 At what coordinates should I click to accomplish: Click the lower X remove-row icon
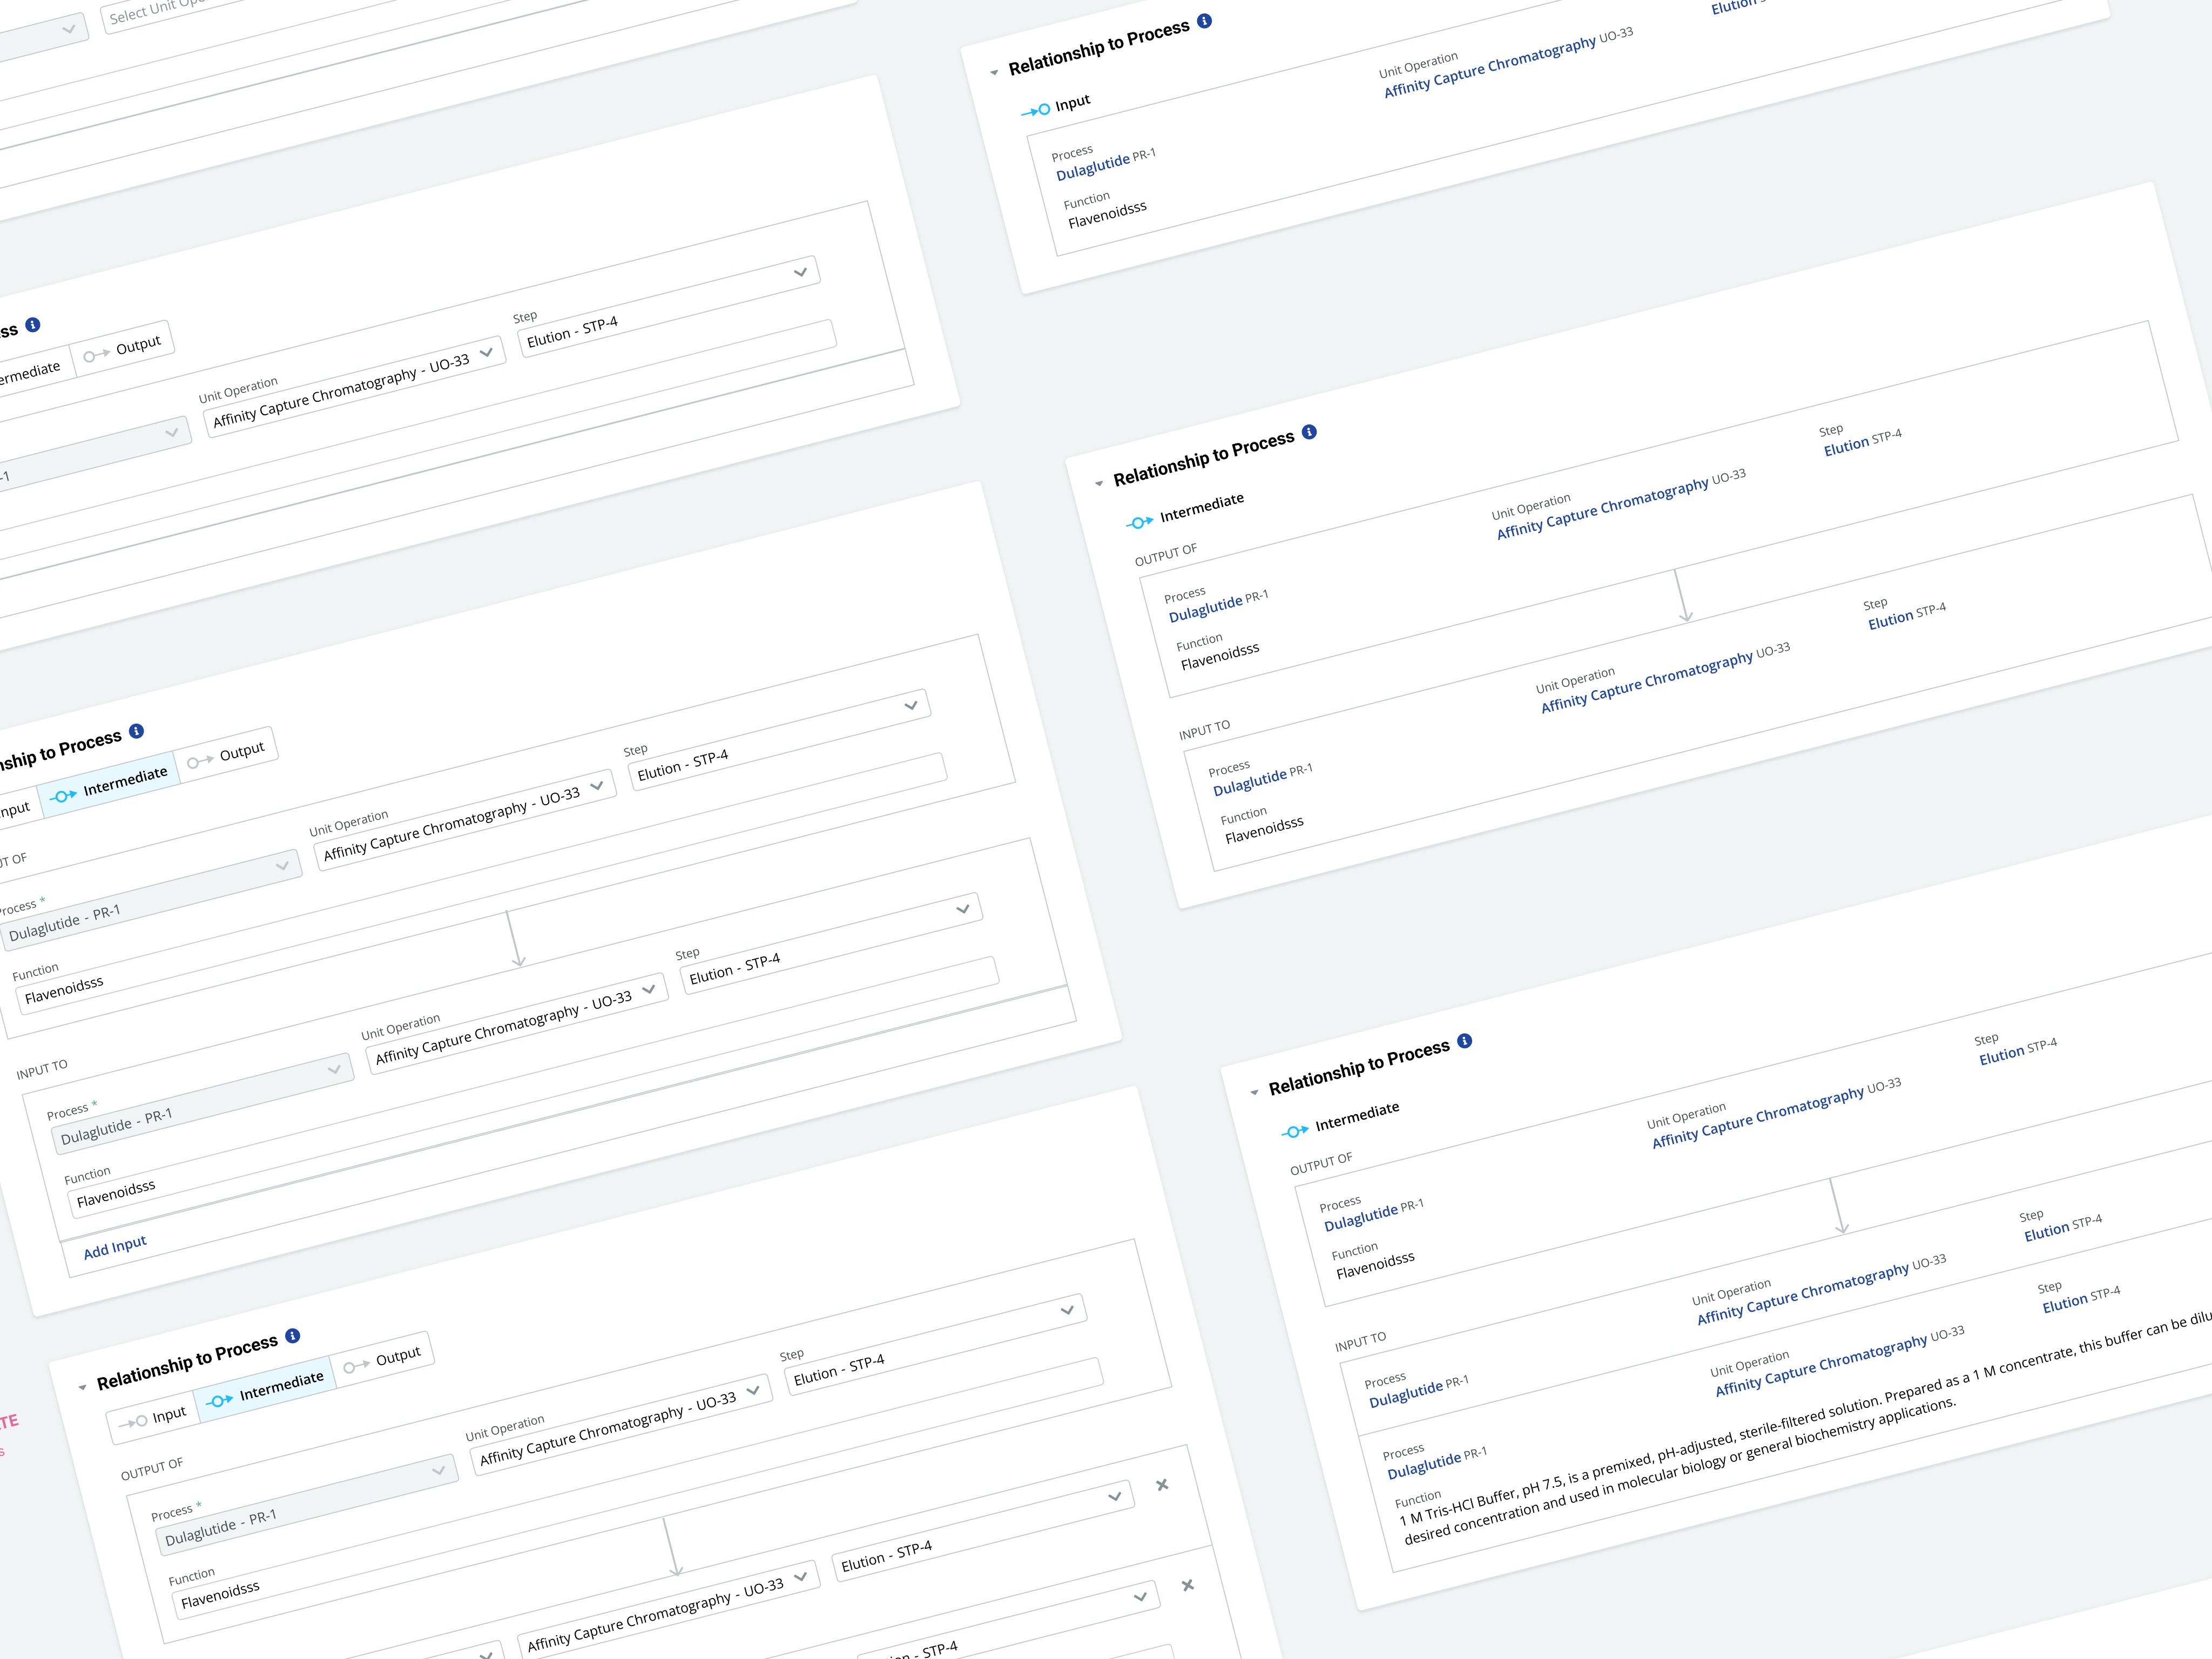point(1188,1585)
